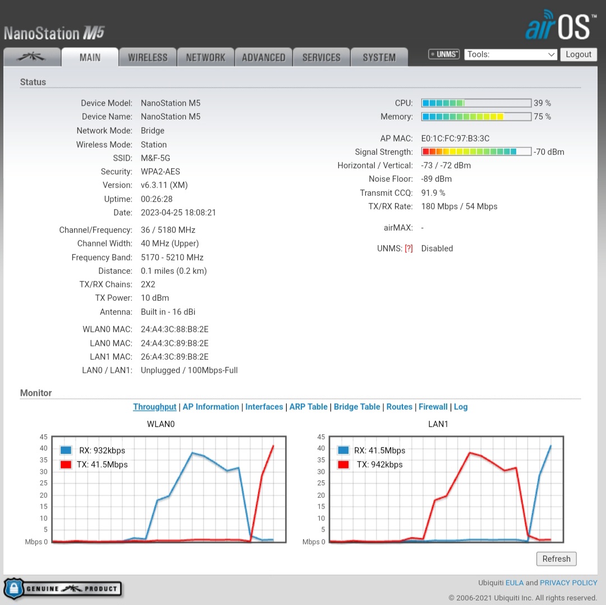Click the Signal Strength bar

(476, 152)
